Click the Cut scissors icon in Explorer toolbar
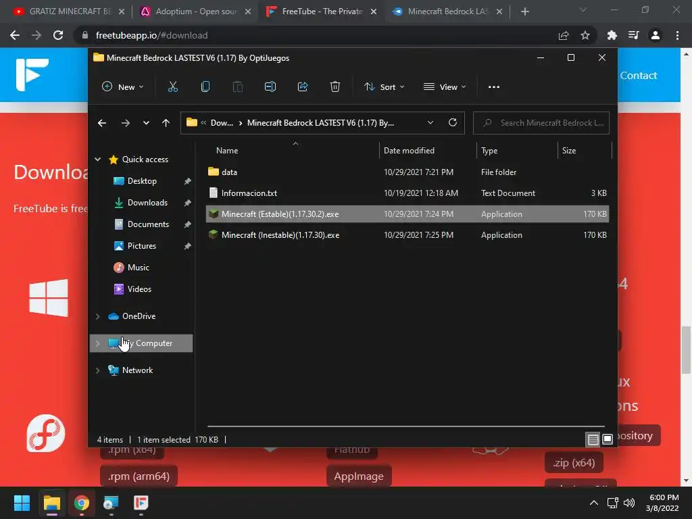Viewport: 692px width, 519px height. (x=172, y=87)
